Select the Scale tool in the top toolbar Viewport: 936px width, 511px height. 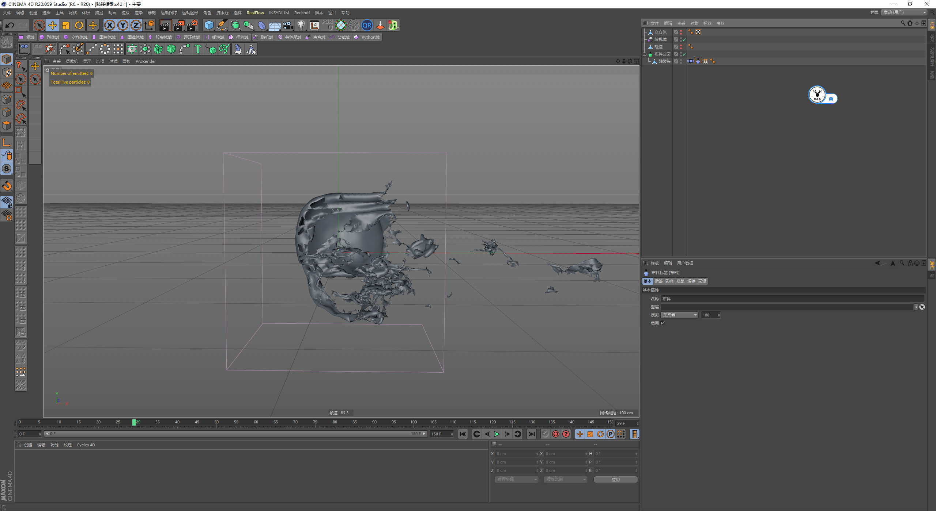click(x=66, y=25)
